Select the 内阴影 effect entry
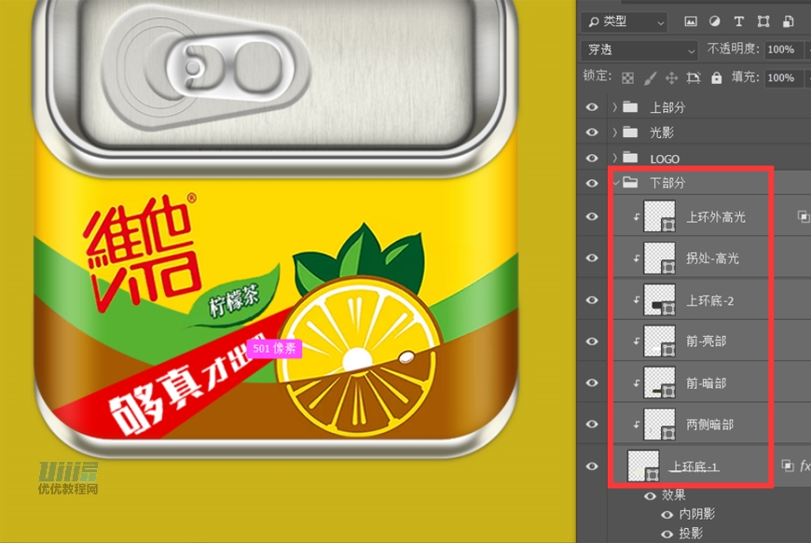811x543 pixels. tap(696, 514)
